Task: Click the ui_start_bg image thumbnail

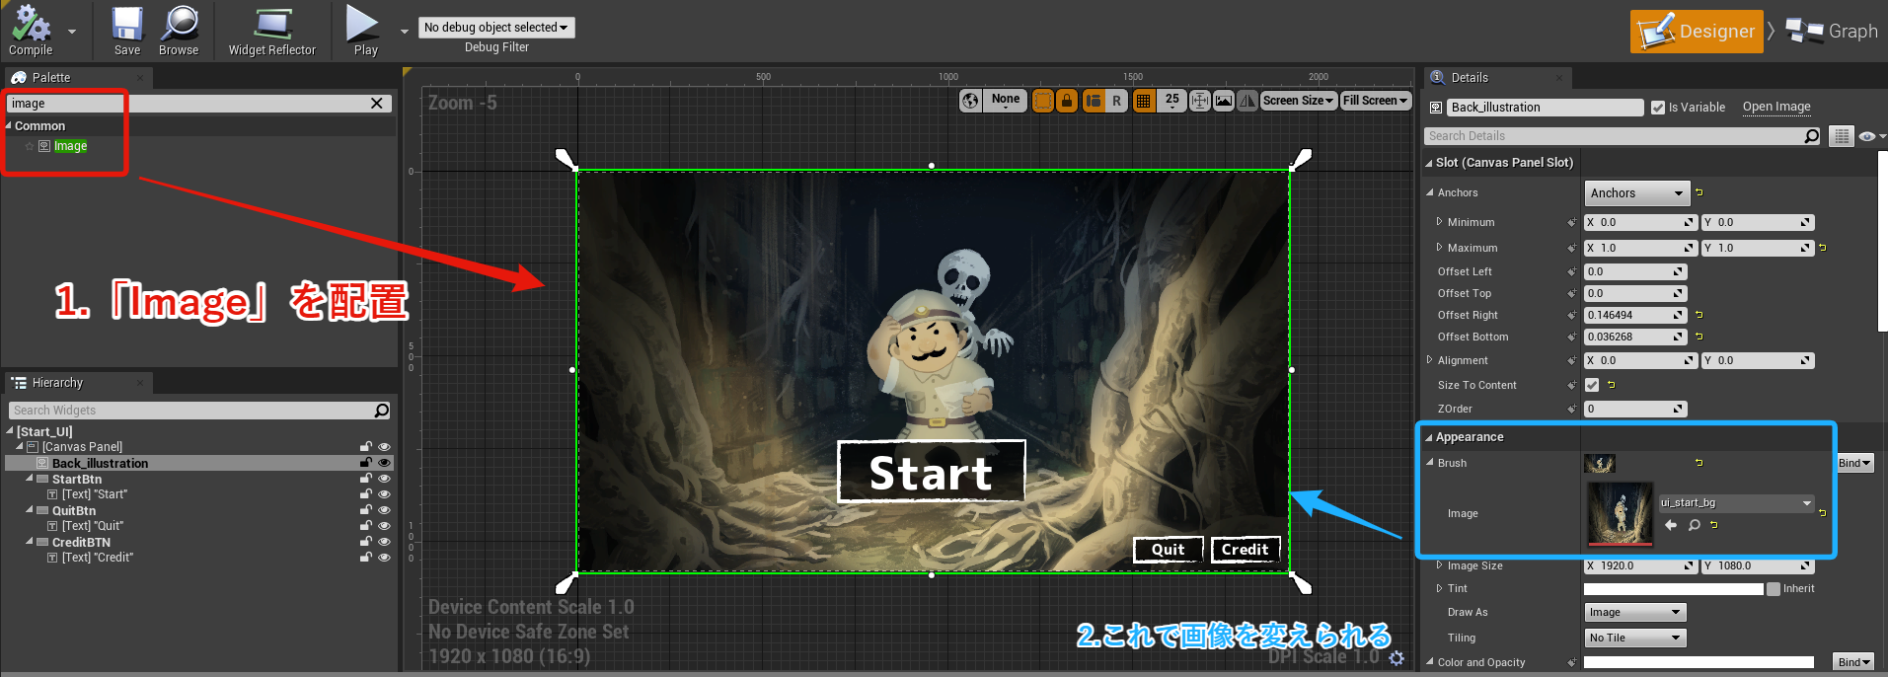Action: [1620, 513]
